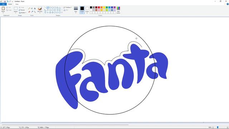The width and height of the screenshot is (229, 129).
Task: Choose the Four-point star shape
Action: pos(48,13)
